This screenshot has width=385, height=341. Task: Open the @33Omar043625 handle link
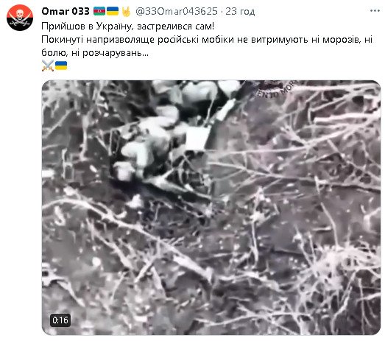(x=177, y=11)
